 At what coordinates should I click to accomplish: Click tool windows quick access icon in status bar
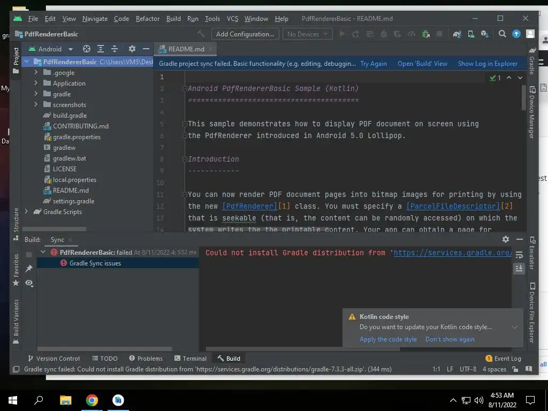pos(16,369)
